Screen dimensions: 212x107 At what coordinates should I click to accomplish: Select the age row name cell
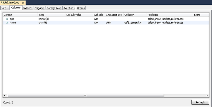(x=12, y=19)
